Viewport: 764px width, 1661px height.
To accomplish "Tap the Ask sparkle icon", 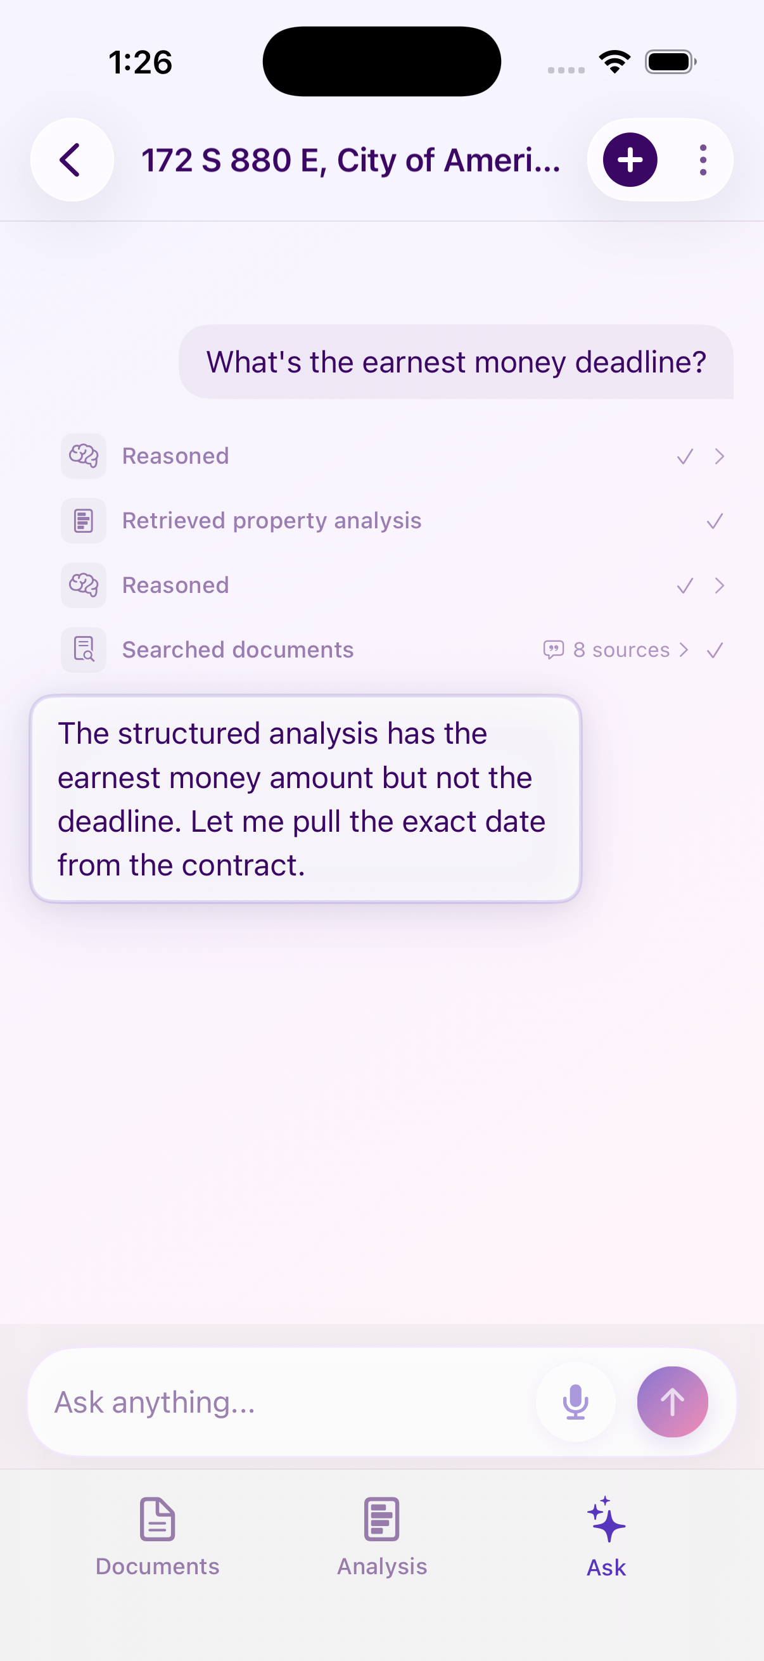I will [x=606, y=1517].
